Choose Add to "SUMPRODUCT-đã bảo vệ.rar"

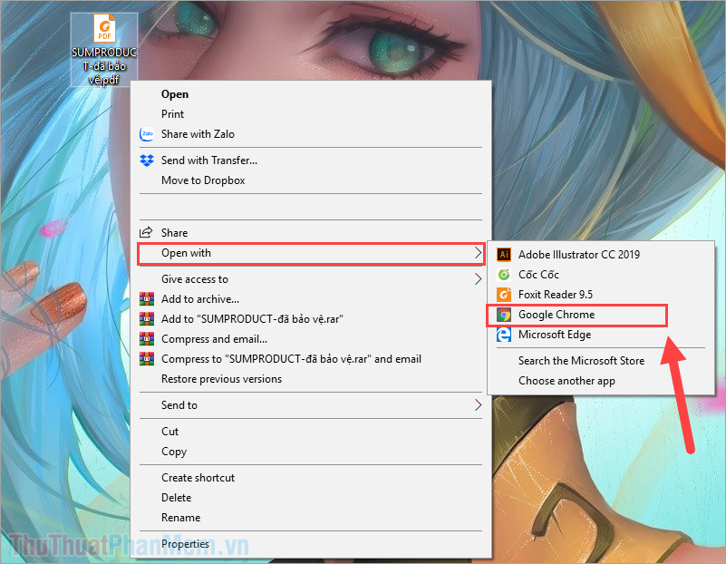311,319
